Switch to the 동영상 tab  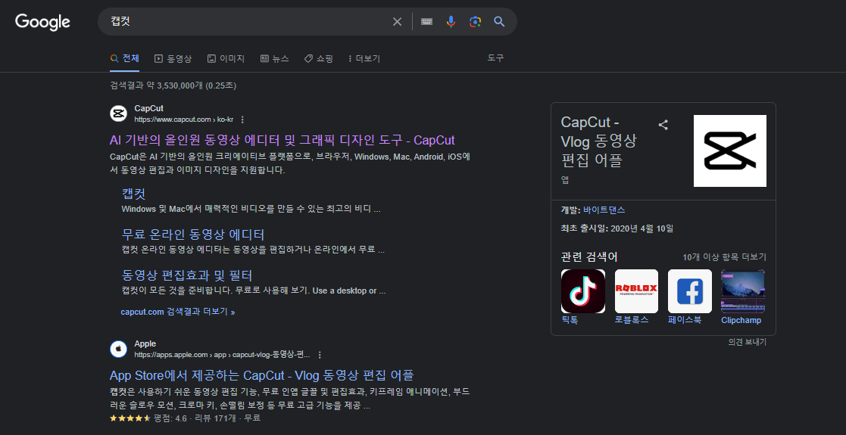point(173,59)
